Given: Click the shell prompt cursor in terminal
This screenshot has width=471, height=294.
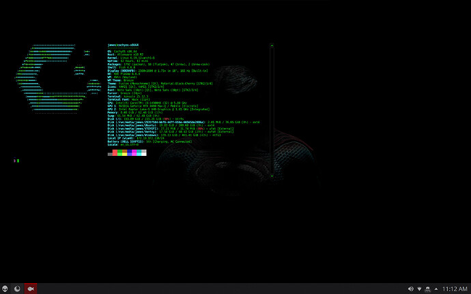Looking at the screenshot, I should [x=18, y=161].
